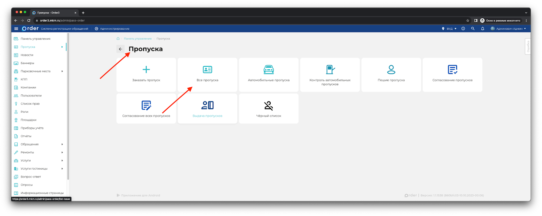This screenshot has width=542, height=216.
Task: Select the car icon for Автомобильные пропуска
Action: pyautogui.click(x=269, y=70)
